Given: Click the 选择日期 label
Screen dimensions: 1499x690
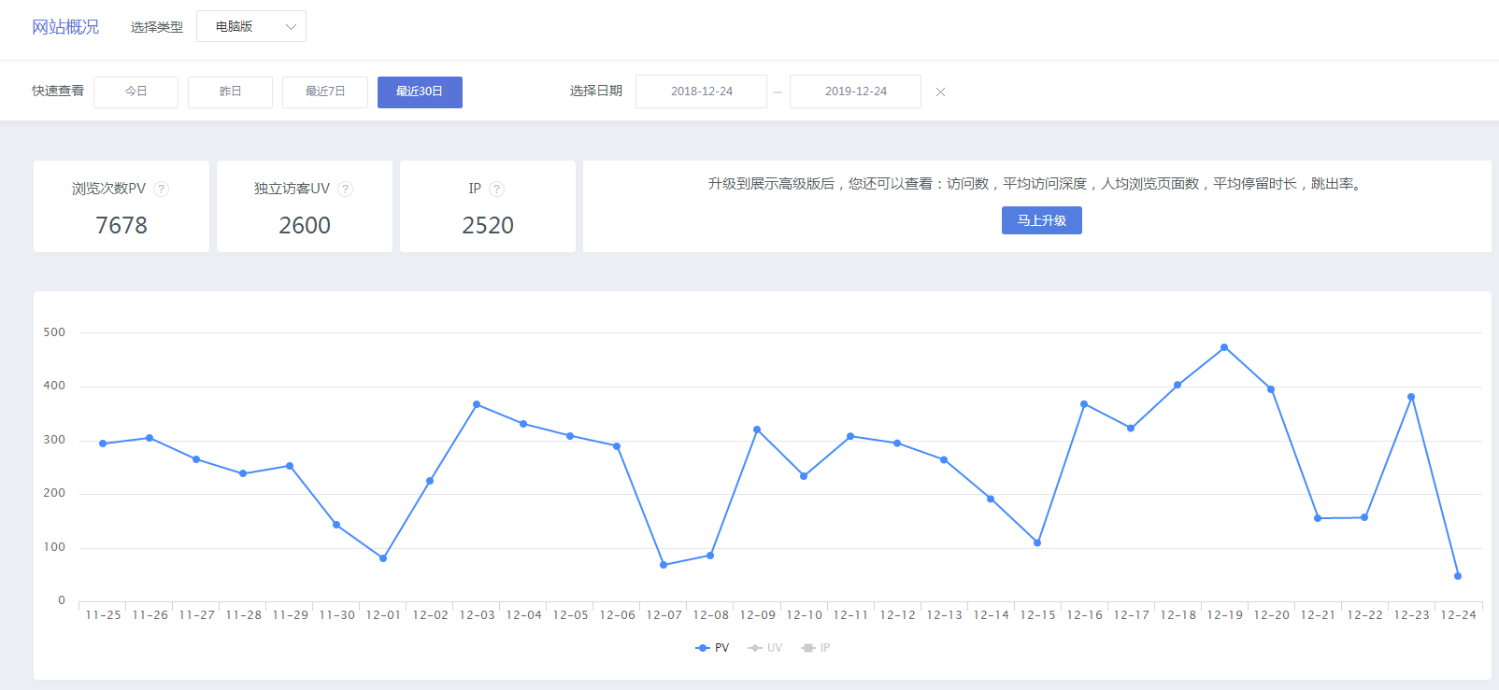Looking at the screenshot, I should point(596,91).
